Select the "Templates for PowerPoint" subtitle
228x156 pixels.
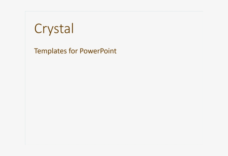coord(75,51)
